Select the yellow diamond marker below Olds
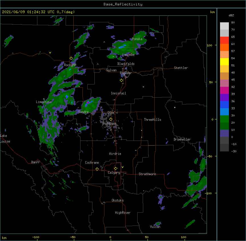Image resolution: width=246 pixels, height=241 pixels. (x=111, y=119)
